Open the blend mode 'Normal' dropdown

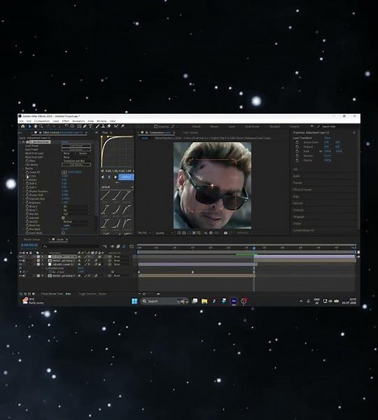pos(77,221)
